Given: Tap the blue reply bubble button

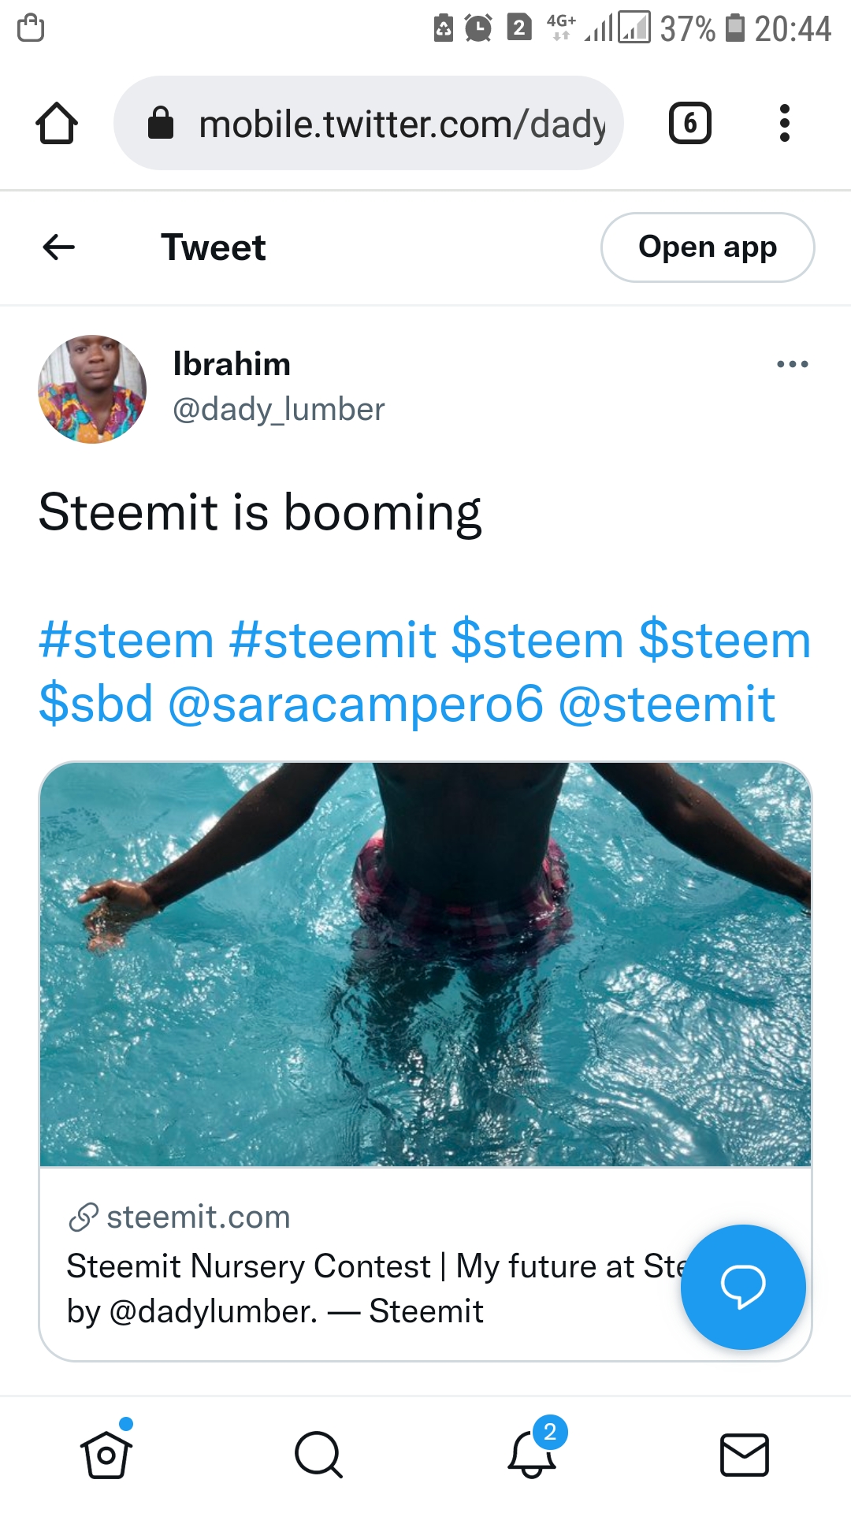Looking at the screenshot, I should (x=743, y=1287).
